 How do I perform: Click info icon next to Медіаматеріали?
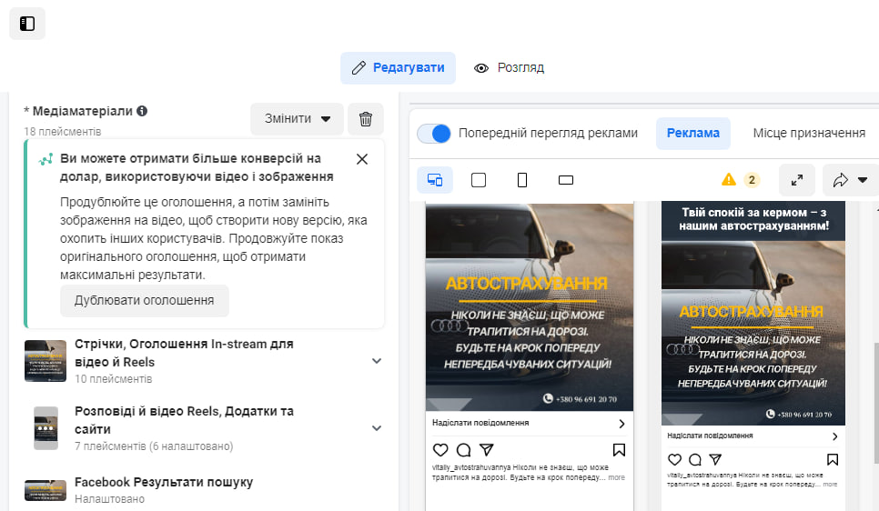point(142,111)
